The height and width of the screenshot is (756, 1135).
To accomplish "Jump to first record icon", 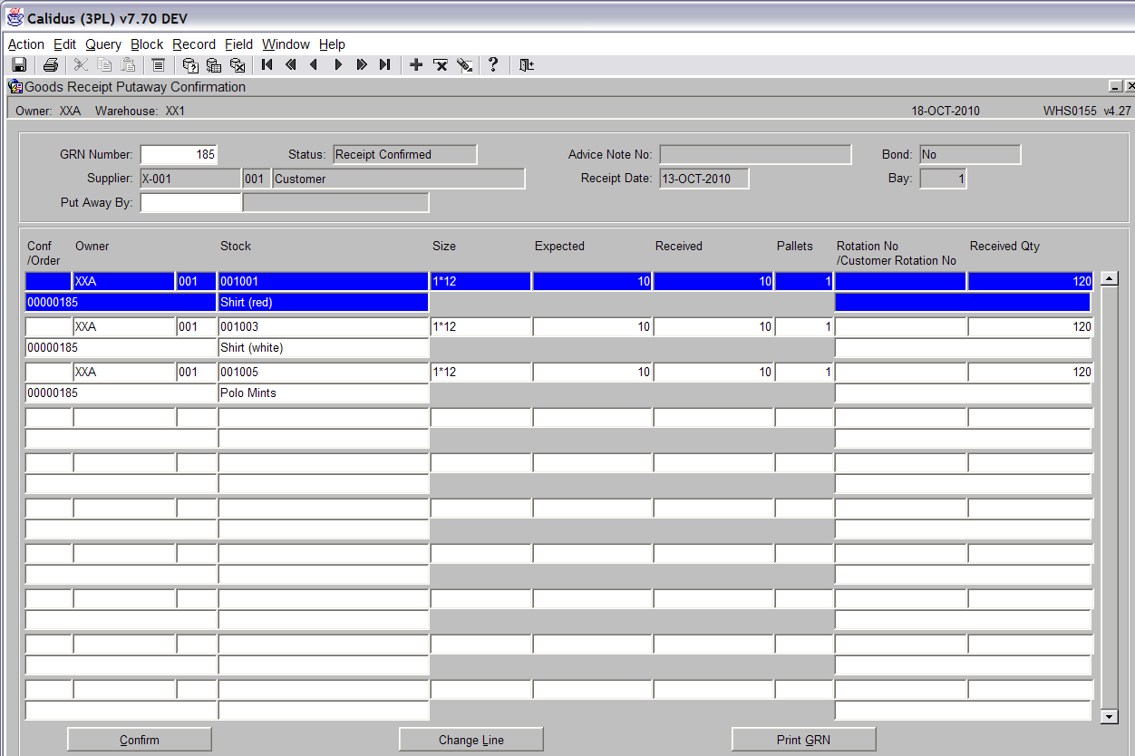I will pos(267,64).
